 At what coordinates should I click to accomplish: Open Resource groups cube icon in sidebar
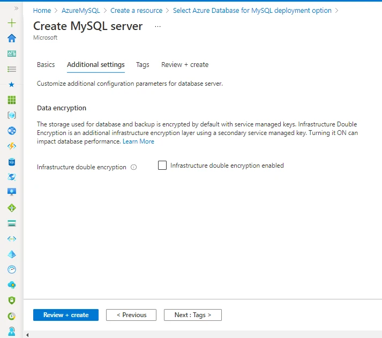[x=12, y=115]
